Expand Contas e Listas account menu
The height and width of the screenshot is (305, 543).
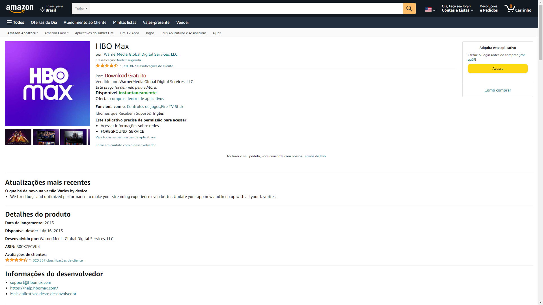coord(457,8)
